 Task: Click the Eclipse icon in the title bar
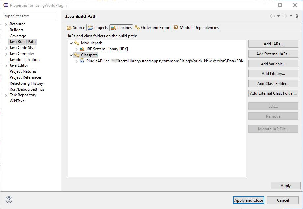6,5
